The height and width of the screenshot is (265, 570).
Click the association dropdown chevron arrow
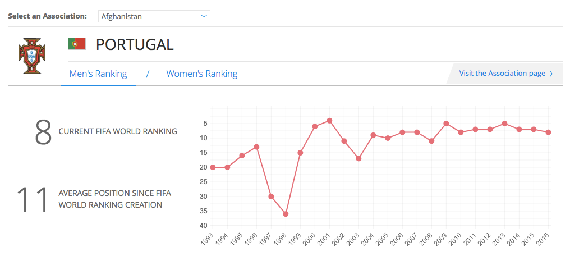(x=204, y=16)
